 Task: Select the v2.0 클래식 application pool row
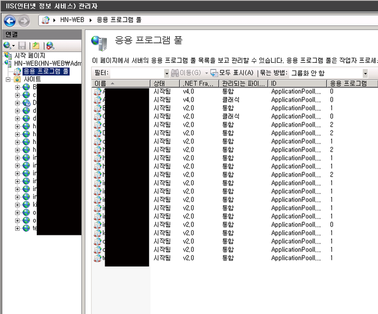point(234,116)
